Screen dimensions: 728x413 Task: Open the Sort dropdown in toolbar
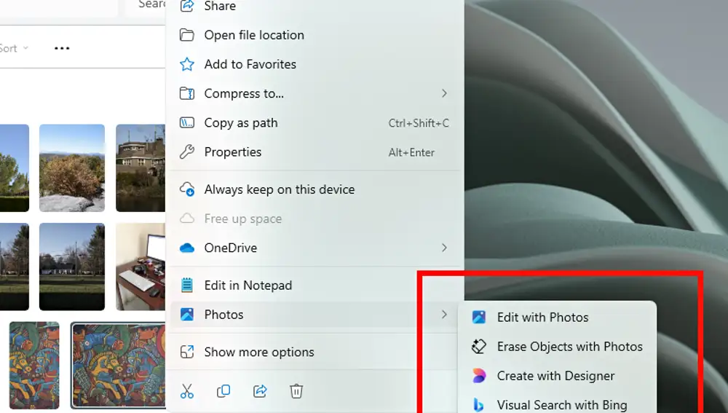coord(14,48)
